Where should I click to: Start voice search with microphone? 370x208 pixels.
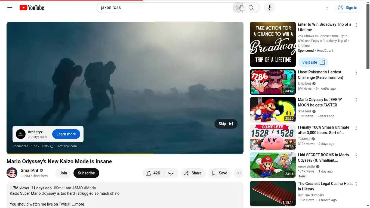[270, 8]
